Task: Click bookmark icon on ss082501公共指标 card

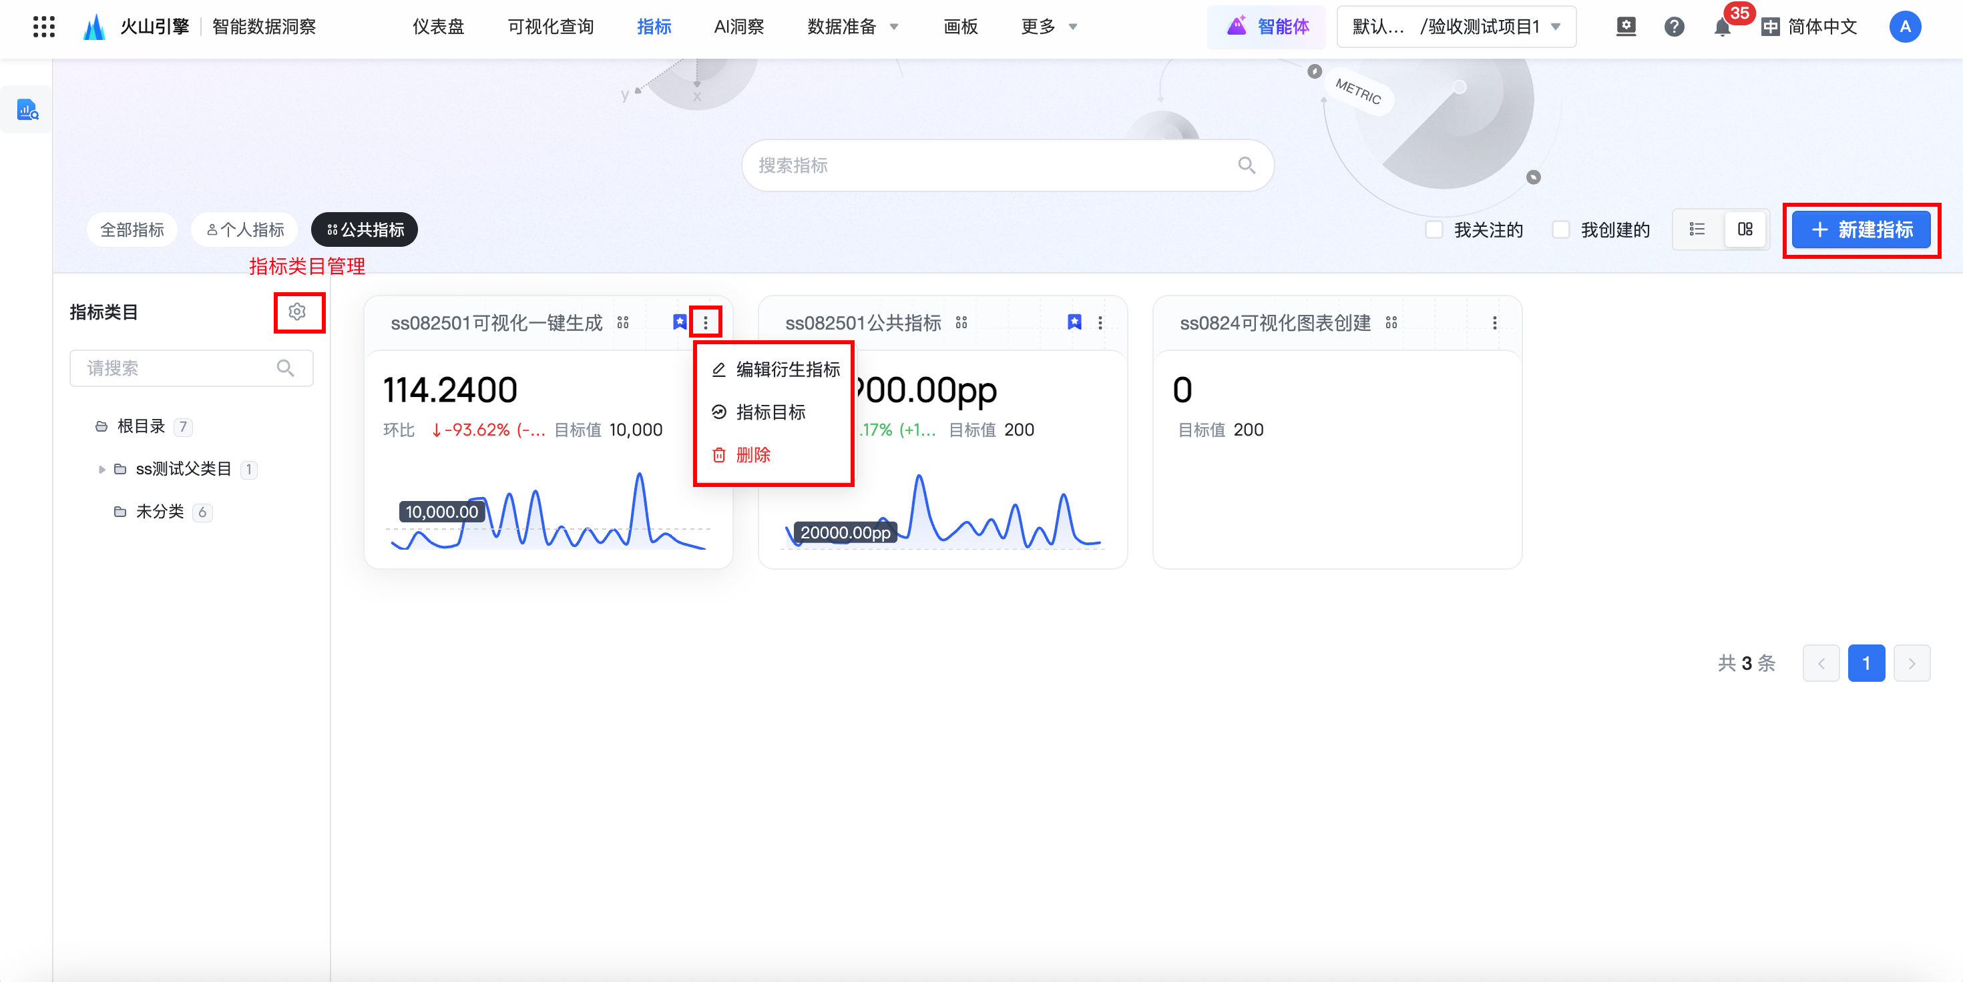Action: coord(1074,322)
